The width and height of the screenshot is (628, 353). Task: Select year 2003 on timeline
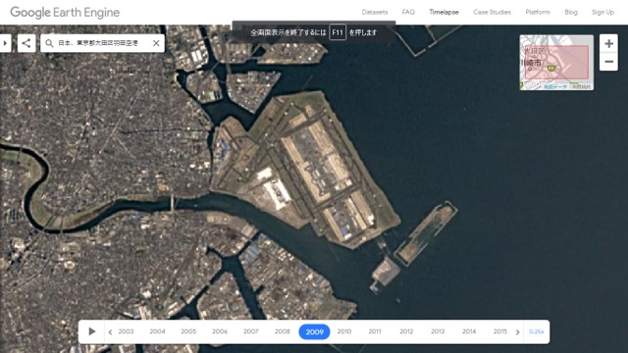click(x=126, y=331)
